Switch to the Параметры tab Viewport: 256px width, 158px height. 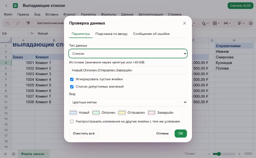tap(81, 34)
